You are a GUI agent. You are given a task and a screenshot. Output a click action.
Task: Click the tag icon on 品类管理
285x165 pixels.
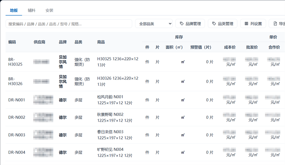point(214,24)
